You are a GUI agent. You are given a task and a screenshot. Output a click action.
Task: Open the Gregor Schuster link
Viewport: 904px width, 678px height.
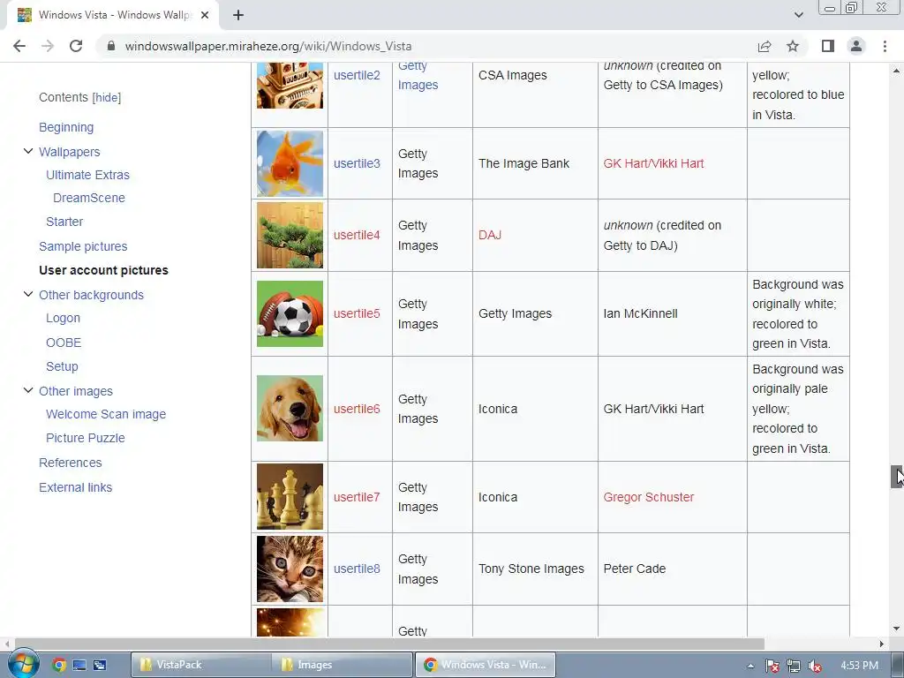click(649, 497)
